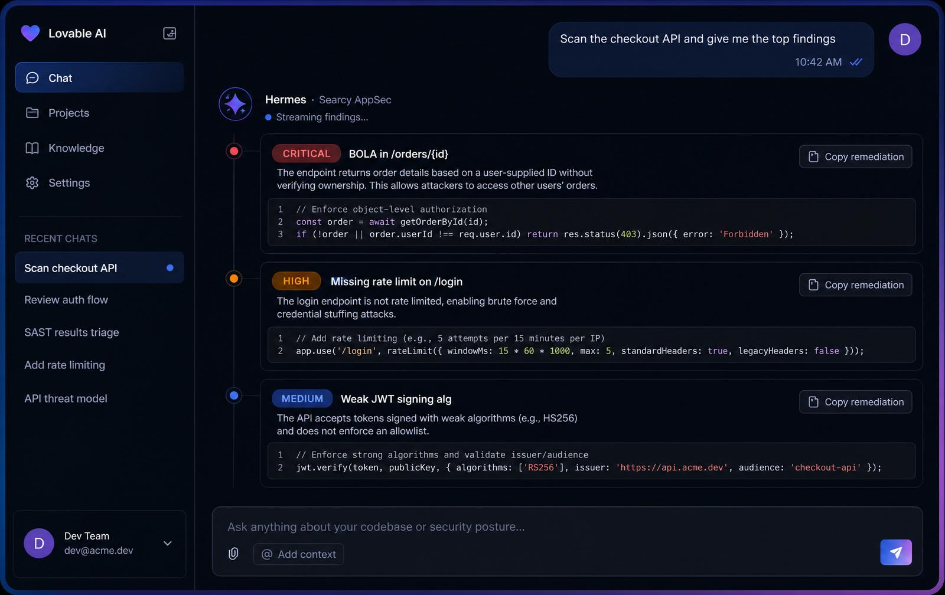Open new chat compose icon
This screenshot has width=945, height=595.
pos(170,34)
